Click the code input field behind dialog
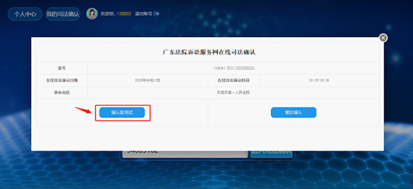This screenshot has height=189, width=413. click(185, 154)
